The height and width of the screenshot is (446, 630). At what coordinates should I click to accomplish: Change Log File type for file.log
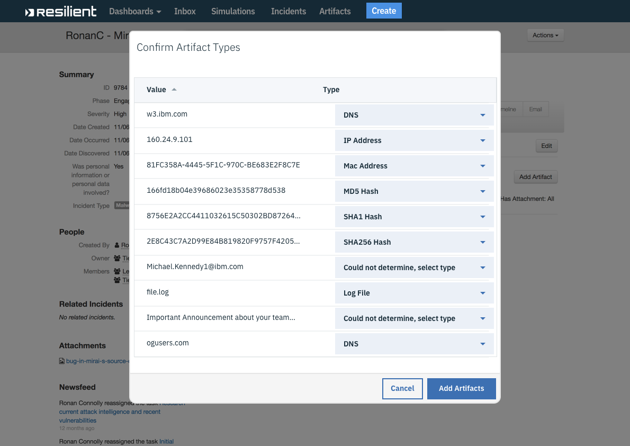414,293
